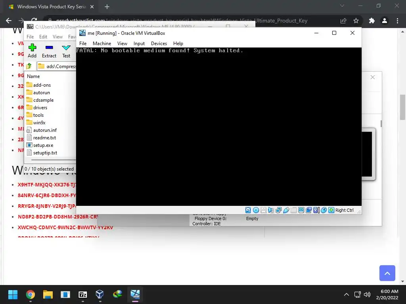Close the Windows Vista Product Key tab
The width and height of the screenshot is (406, 304).
click(x=92, y=7)
